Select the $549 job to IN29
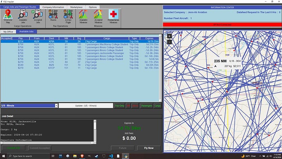The height and width of the screenshot is (159, 282). tap(80, 65)
